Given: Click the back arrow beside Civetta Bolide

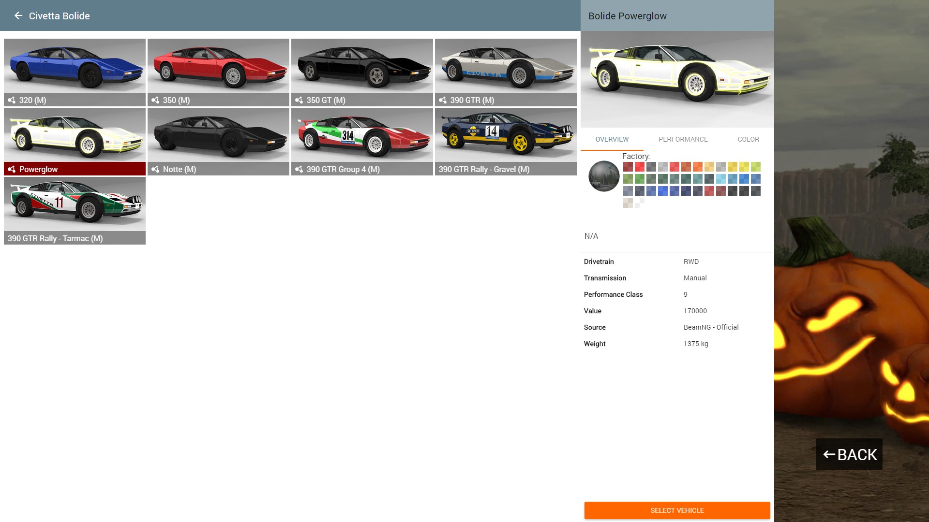Looking at the screenshot, I should [x=18, y=15].
